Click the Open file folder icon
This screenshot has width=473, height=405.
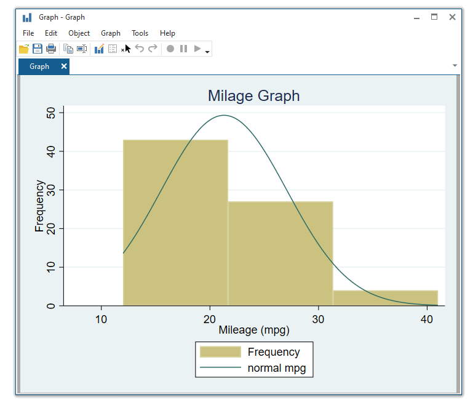click(x=24, y=49)
